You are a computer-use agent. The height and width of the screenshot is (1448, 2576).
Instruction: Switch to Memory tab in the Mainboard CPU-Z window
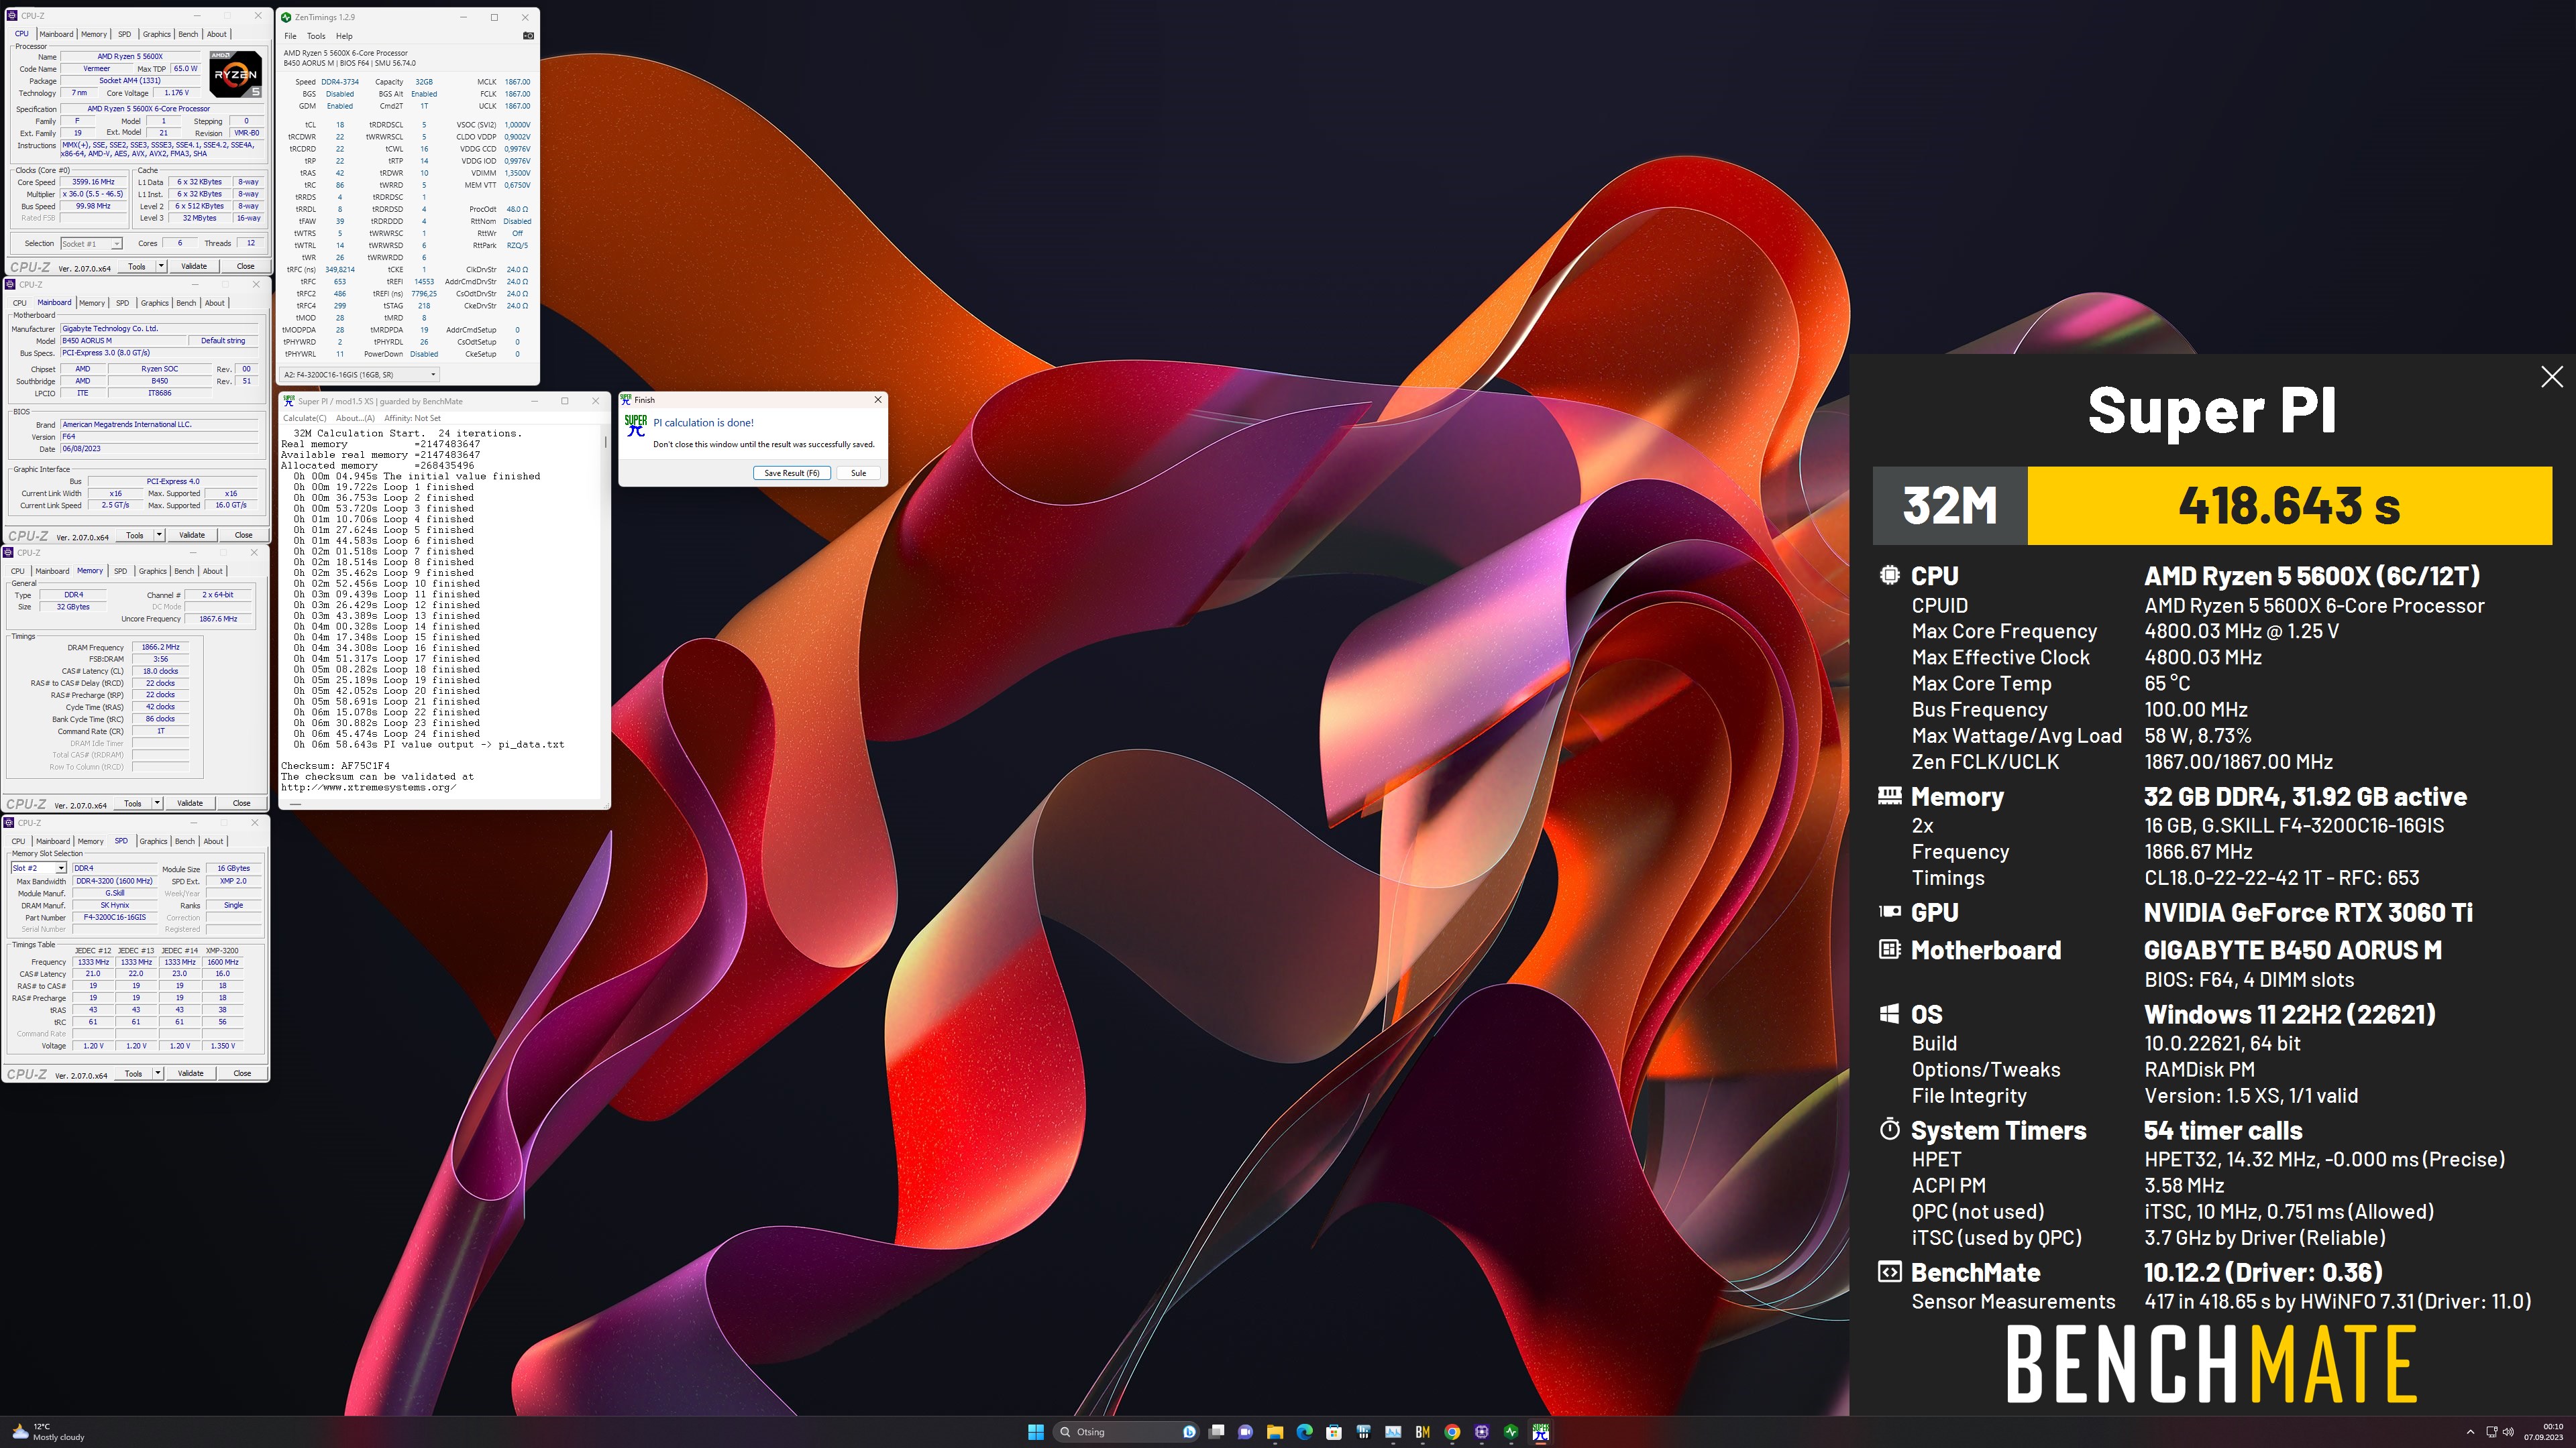coord(91,303)
